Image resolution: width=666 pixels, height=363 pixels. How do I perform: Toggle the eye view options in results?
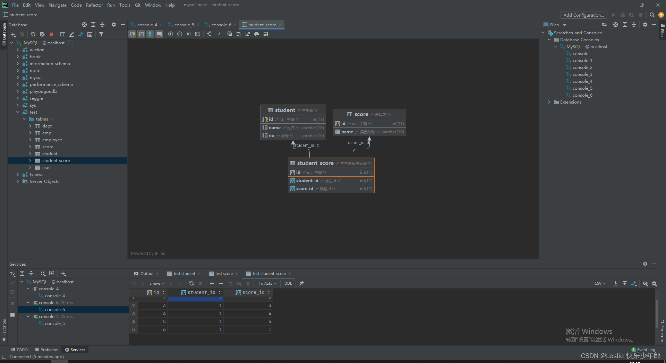pyautogui.click(x=645, y=283)
